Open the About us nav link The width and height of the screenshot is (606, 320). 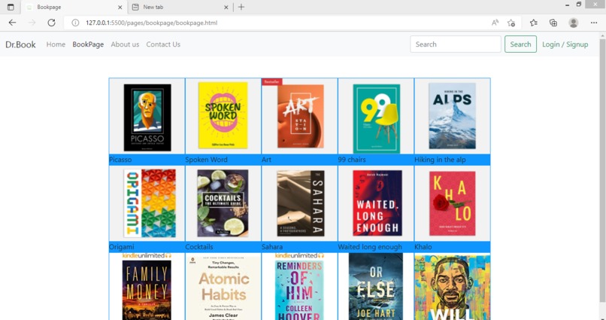[x=125, y=44]
